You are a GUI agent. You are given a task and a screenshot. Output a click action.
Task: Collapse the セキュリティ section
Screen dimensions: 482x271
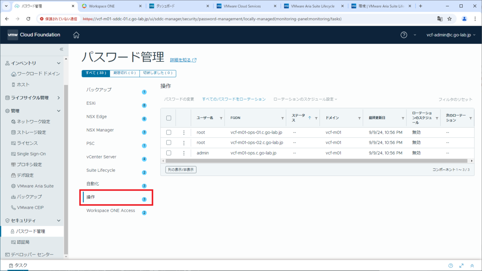pos(59,221)
